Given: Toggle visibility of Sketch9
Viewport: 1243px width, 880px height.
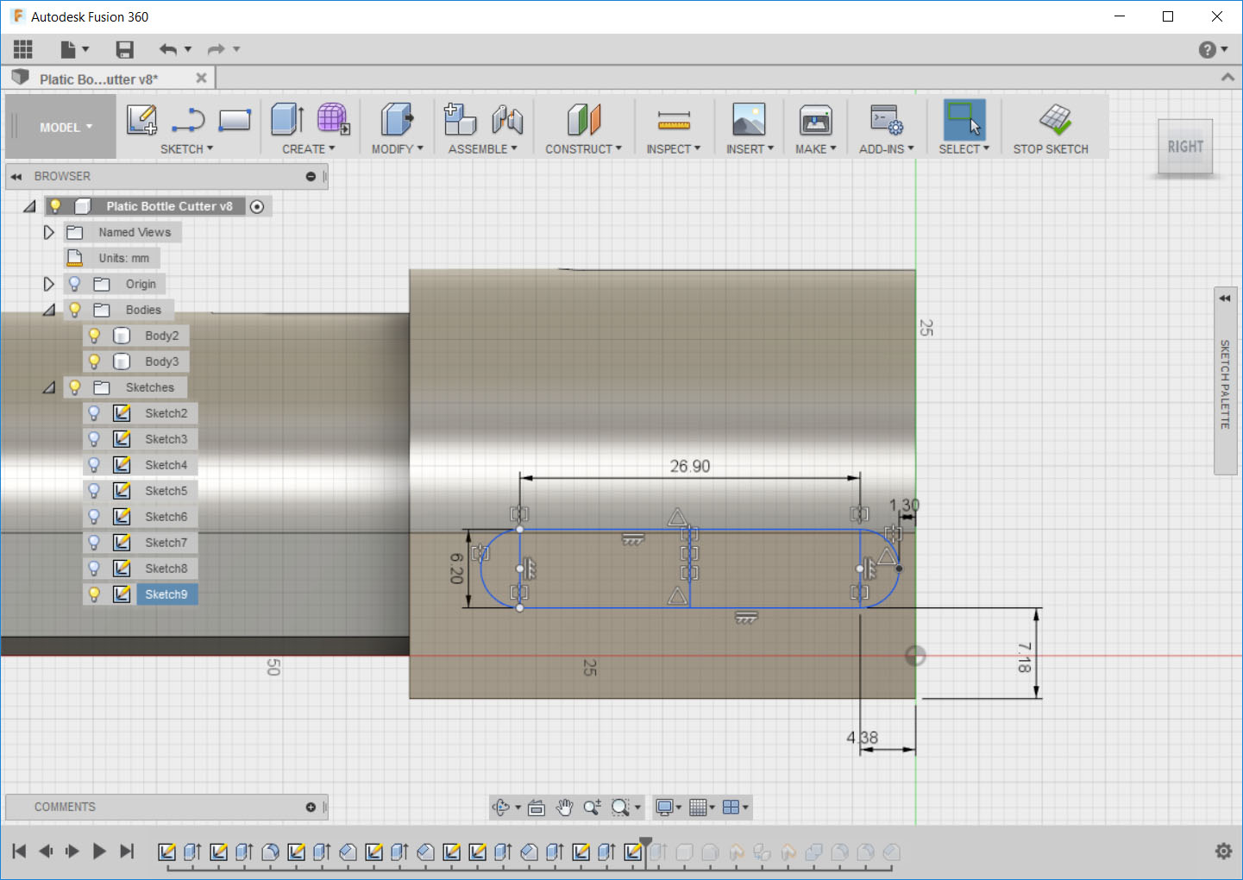Looking at the screenshot, I should (94, 594).
